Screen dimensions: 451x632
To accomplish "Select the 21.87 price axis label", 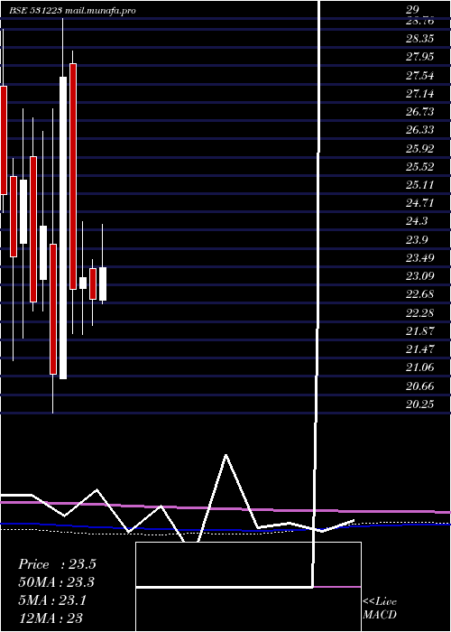I will 420,331.
